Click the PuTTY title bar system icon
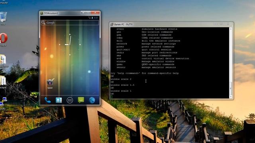The image size is (255, 143). coord(112,24)
